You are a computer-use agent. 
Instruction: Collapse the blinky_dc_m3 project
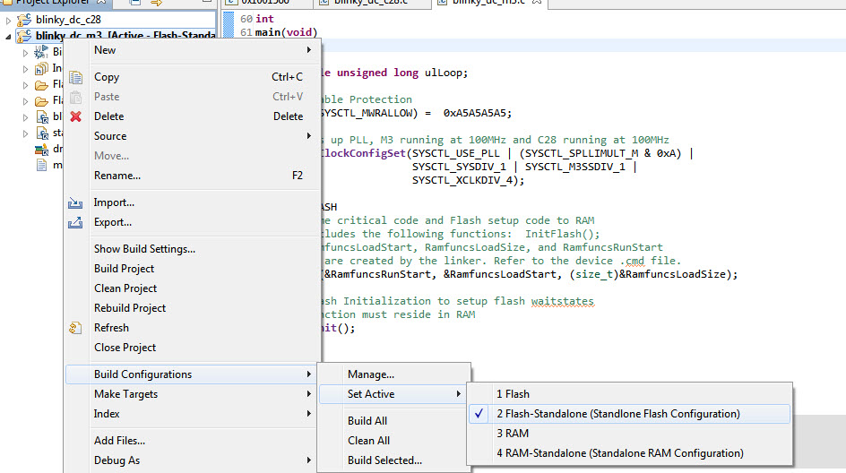[8, 37]
